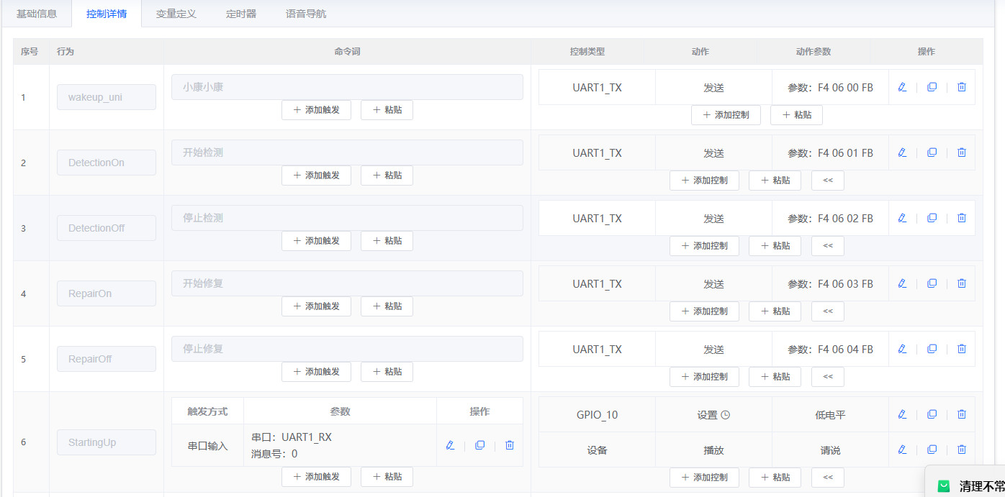Image resolution: width=1005 pixels, height=497 pixels.
Task: Delete the RepairOff control row
Action: [961, 349]
